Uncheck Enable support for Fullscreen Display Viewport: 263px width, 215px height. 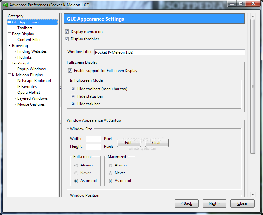click(x=70, y=71)
